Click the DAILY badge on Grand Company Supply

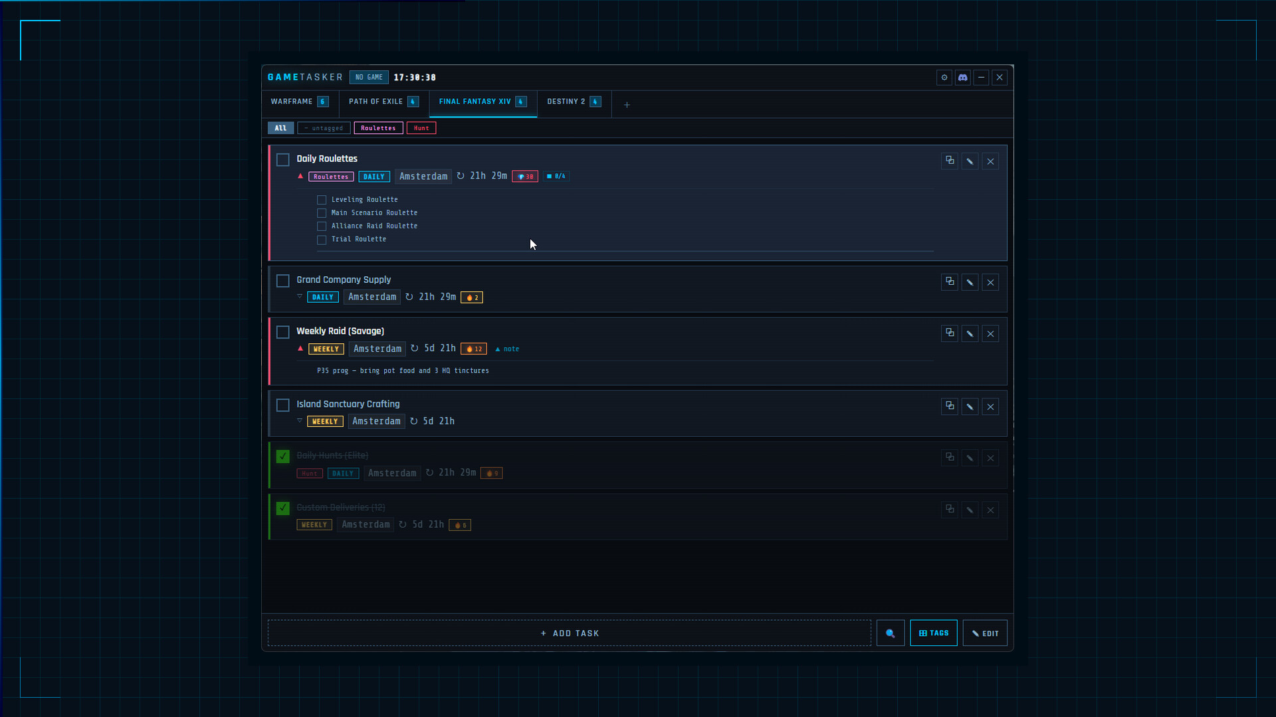pos(323,297)
